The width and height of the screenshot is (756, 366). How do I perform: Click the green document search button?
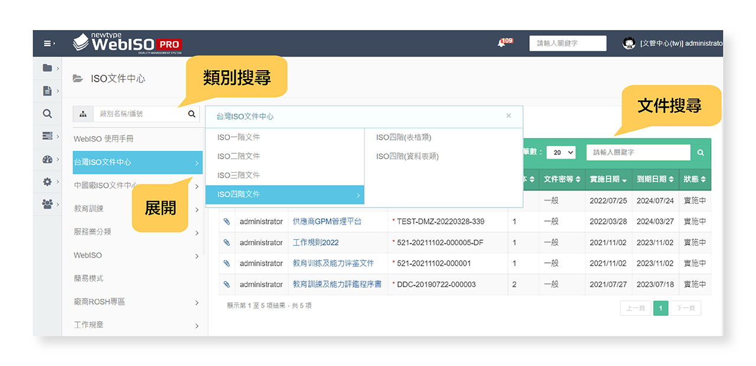(700, 153)
